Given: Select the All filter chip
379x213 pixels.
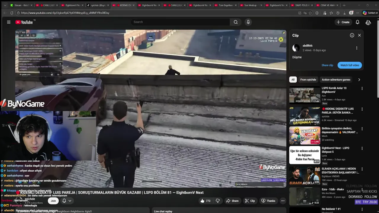Looking at the screenshot, I should coord(293,80).
